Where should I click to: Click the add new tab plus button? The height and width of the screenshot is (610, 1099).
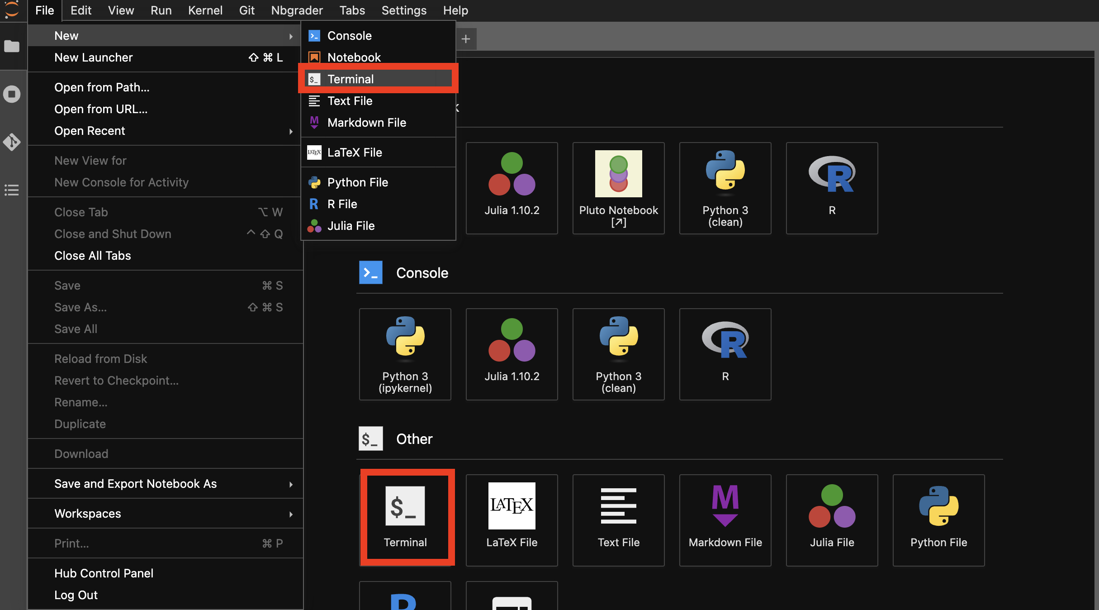coord(466,39)
